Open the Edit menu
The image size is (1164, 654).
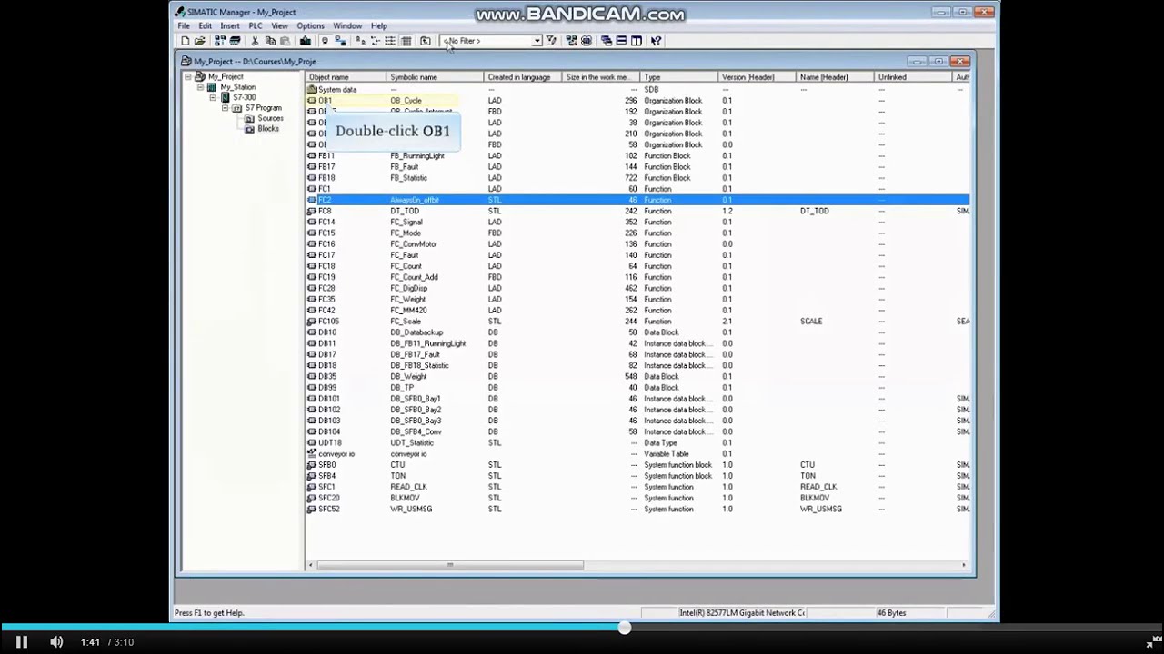tap(206, 26)
